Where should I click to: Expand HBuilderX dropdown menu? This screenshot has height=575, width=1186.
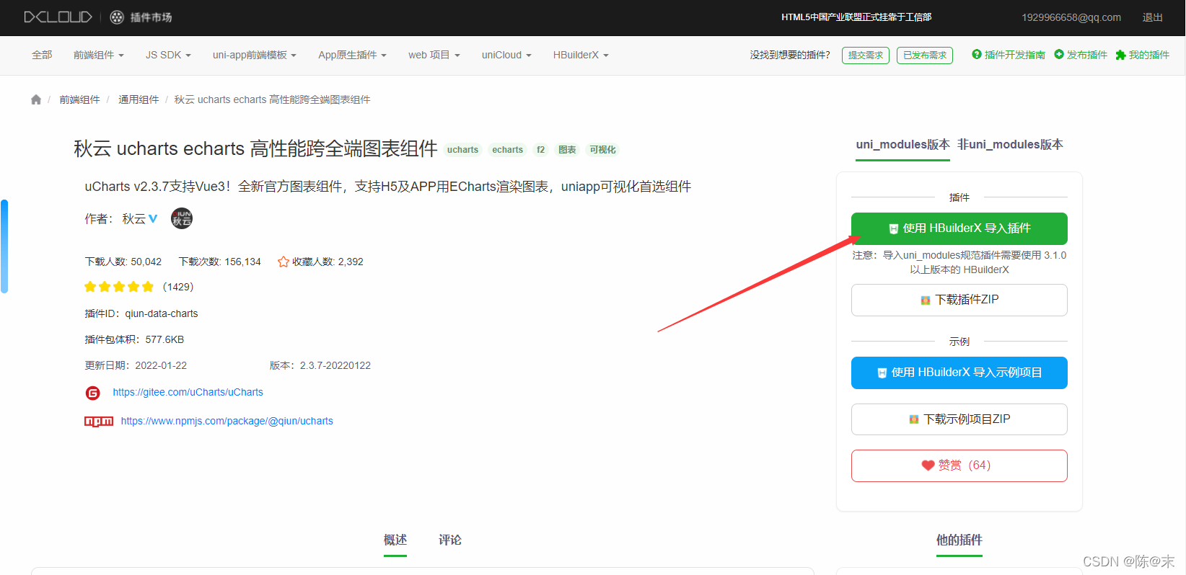581,55
